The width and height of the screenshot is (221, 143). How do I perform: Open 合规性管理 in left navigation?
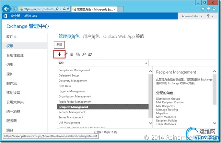[x=15, y=55]
